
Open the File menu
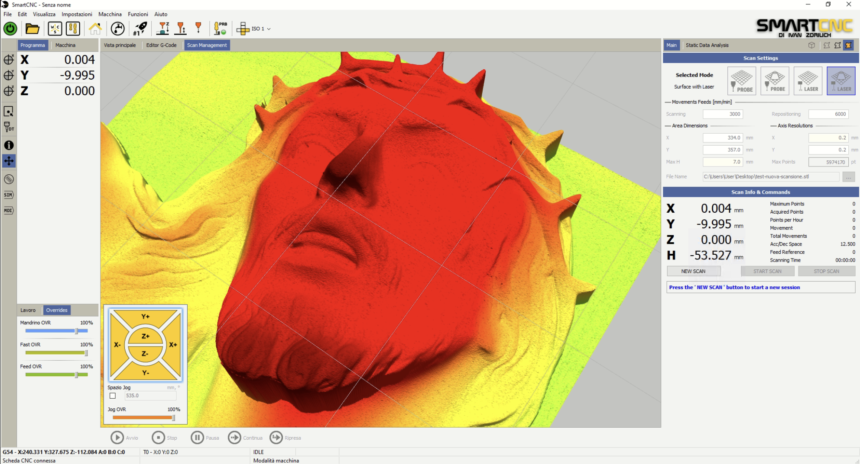pyautogui.click(x=8, y=14)
